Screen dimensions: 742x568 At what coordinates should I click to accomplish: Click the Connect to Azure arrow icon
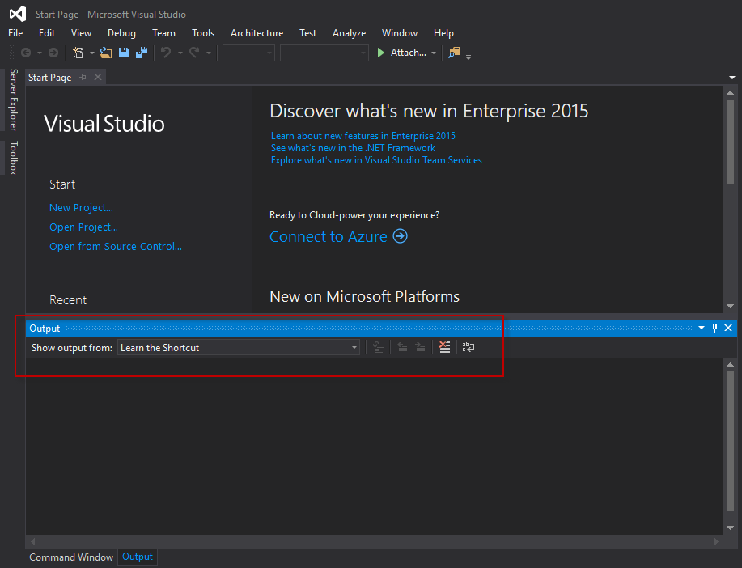tap(400, 236)
